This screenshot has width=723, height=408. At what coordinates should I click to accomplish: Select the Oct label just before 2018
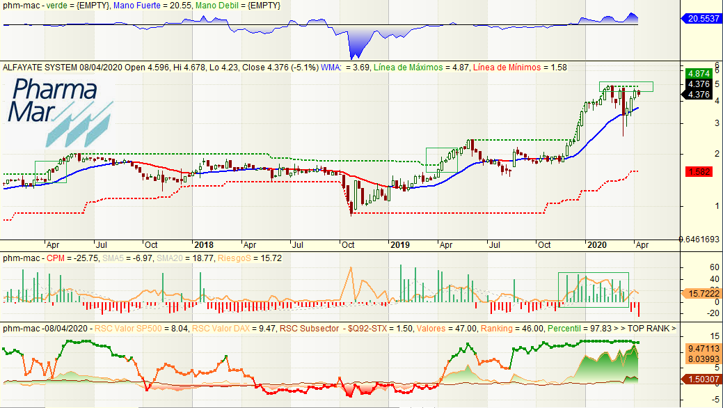151,245
